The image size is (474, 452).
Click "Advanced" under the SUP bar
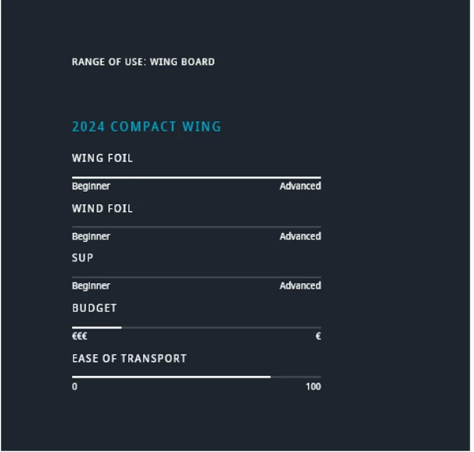(x=300, y=286)
